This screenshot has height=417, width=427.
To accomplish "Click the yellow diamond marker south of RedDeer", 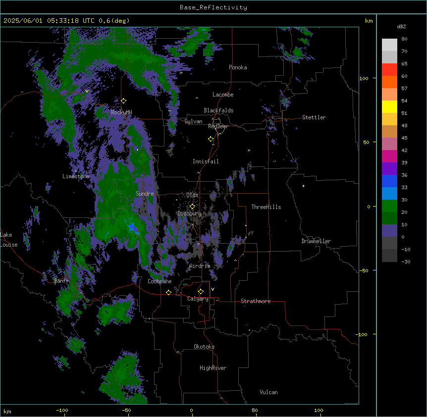I will [211, 139].
